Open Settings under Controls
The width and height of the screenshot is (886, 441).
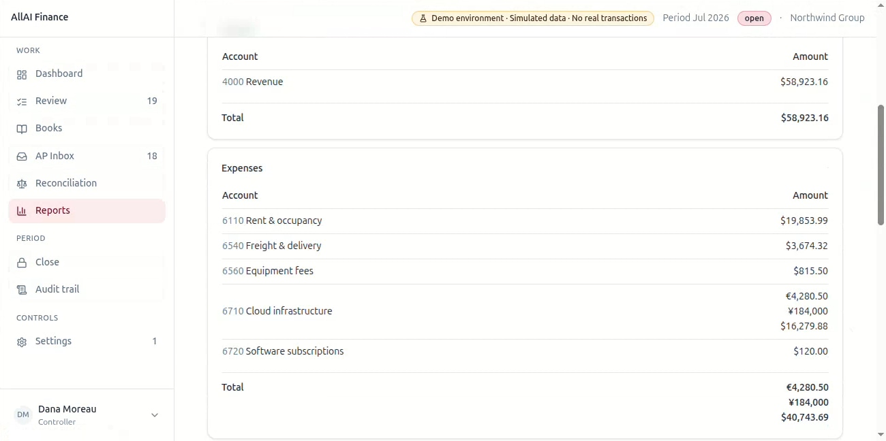(x=87, y=341)
